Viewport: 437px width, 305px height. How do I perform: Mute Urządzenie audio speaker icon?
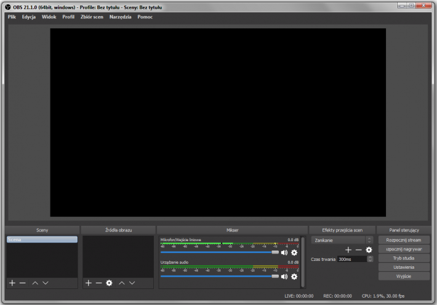click(x=284, y=276)
